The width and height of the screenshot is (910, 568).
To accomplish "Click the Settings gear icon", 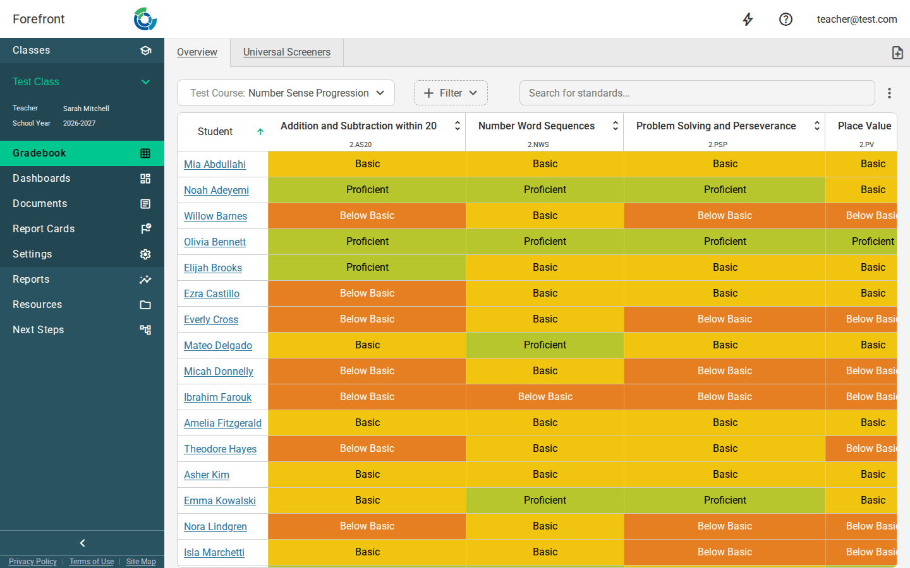I will pos(145,254).
